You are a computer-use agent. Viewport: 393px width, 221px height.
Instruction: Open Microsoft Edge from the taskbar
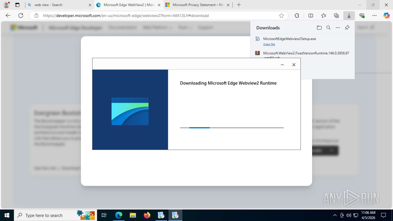coord(119,215)
